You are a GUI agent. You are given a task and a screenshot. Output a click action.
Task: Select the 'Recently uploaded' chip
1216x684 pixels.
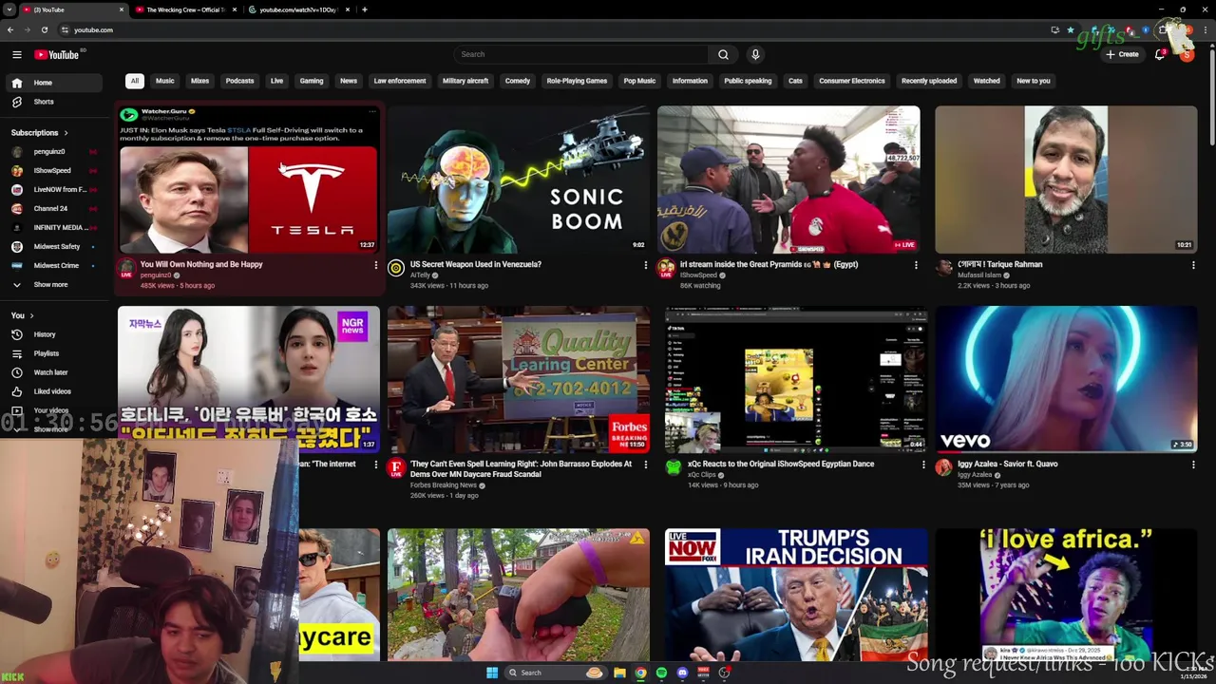pos(929,81)
